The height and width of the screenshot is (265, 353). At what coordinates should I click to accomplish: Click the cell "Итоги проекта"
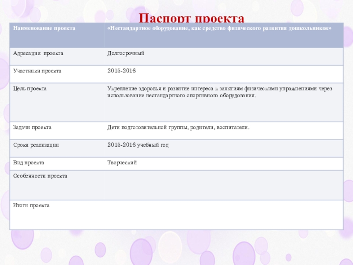point(57,215)
